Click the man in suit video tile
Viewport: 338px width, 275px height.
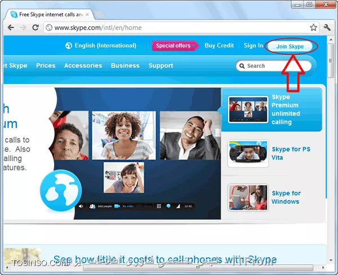pos(190,135)
